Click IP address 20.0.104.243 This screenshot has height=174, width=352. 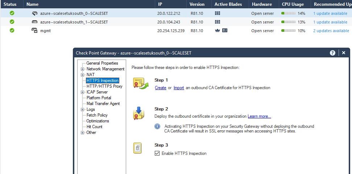coord(169,22)
